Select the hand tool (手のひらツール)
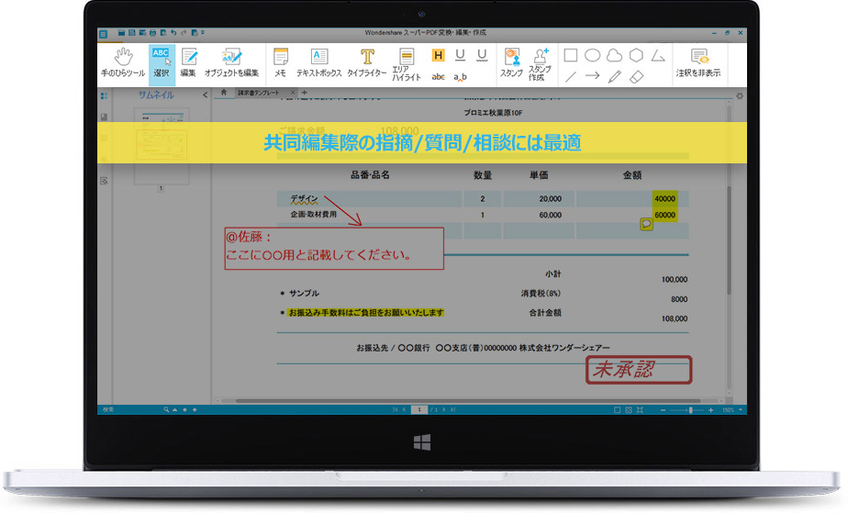The image size is (848, 513). coord(123,62)
